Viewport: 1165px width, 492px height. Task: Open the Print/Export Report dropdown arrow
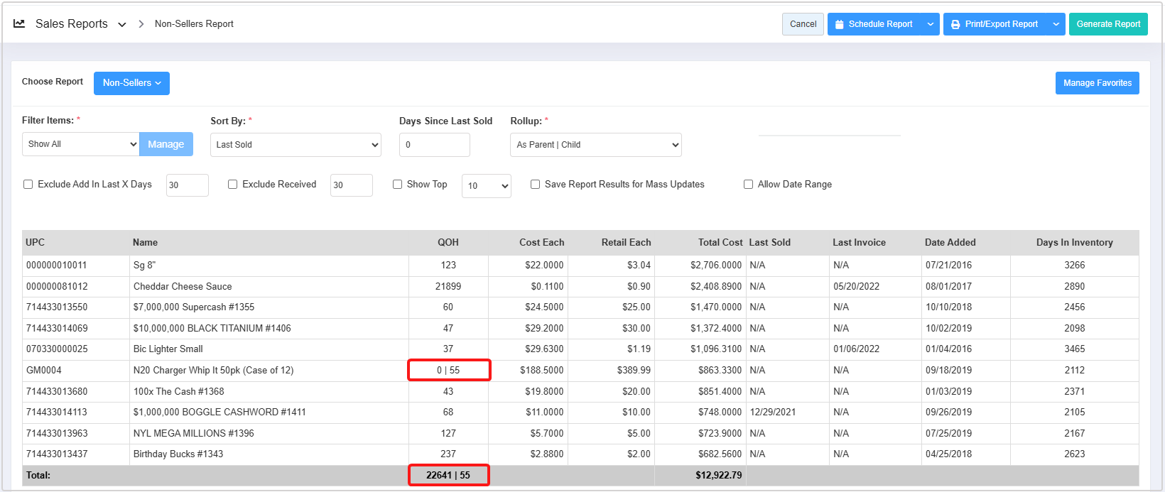[x=1056, y=24]
